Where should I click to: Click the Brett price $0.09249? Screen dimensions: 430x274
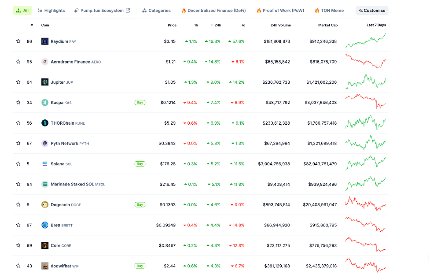pos(166,225)
